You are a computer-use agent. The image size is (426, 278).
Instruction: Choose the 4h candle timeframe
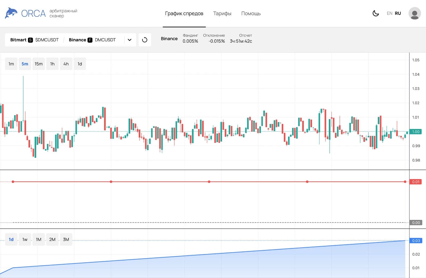pyautogui.click(x=66, y=64)
